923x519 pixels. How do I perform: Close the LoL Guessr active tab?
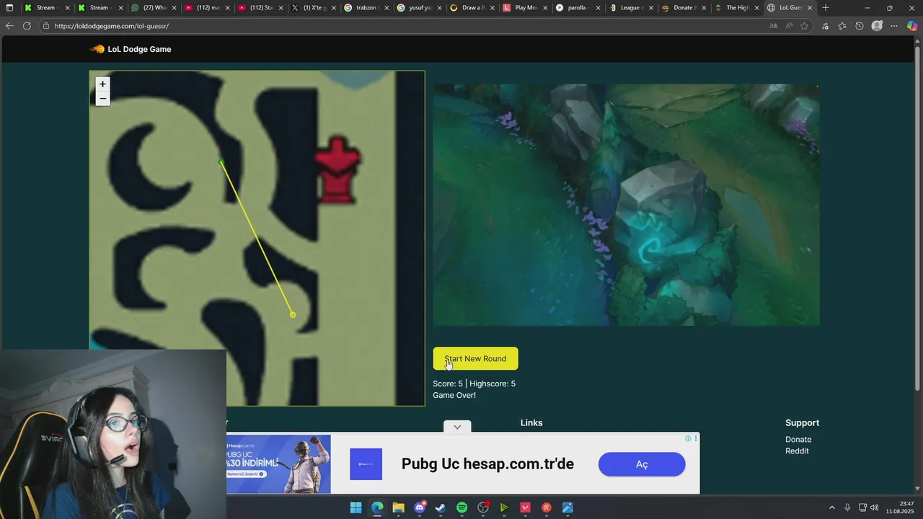click(810, 8)
